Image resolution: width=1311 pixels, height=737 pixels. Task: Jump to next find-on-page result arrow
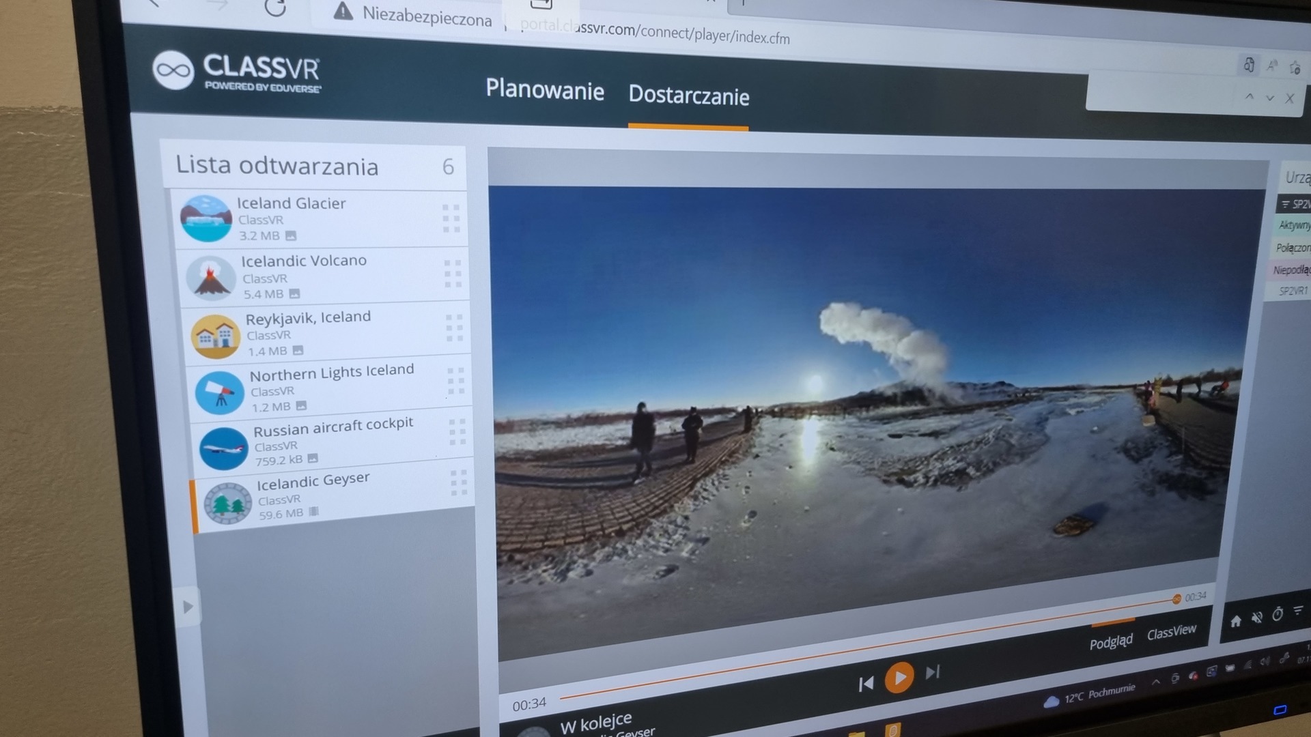(1270, 98)
